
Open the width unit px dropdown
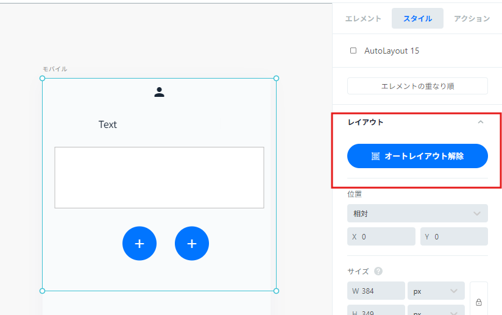click(x=436, y=291)
